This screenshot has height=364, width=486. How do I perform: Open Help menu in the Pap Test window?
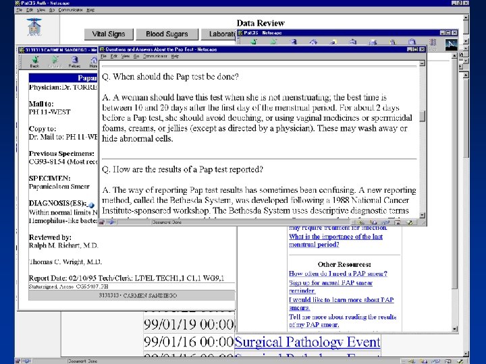pyautogui.click(x=175, y=56)
